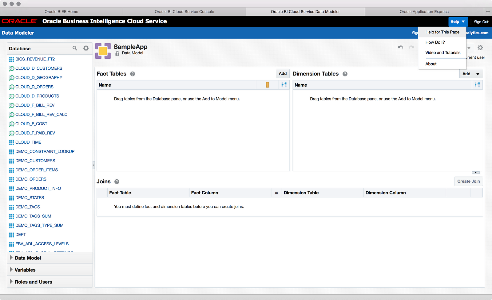Open the DEMO_TAGS table
The image size is (492, 300).
tap(28, 207)
